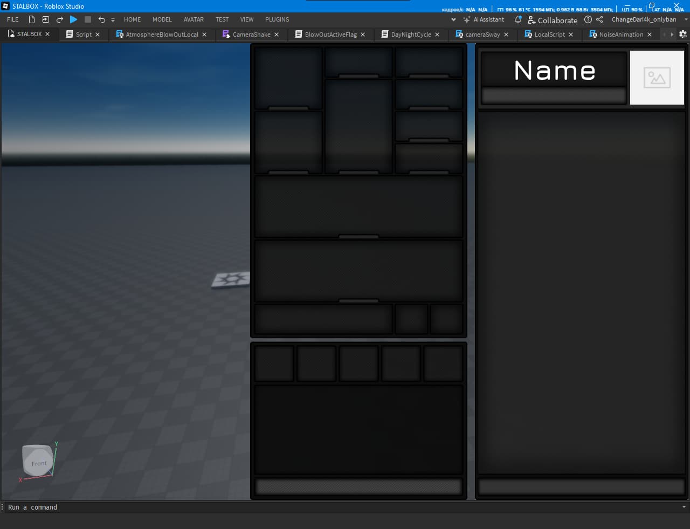Viewport: 690px width, 529px height.
Task: Open the FILE menu
Action: (x=12, y=19)
